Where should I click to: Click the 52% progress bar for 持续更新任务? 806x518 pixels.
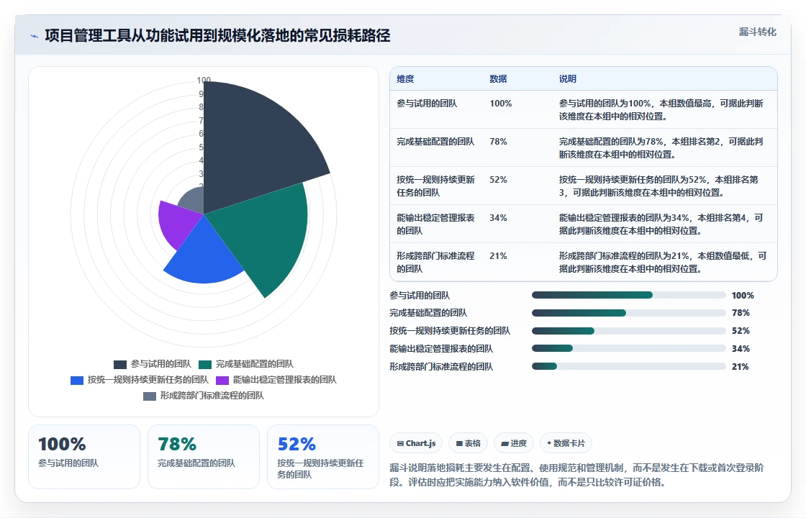(629, 331)
